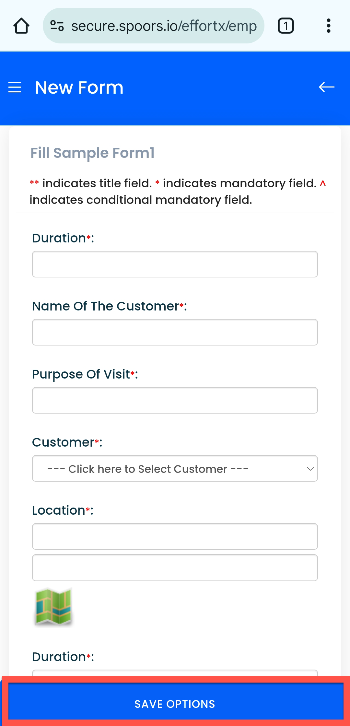Image resolution: width=350 pixels, height=726 pixels.
Task: Click the chevron arrow in Customer dropdown
Action: [x=310, y=469]
